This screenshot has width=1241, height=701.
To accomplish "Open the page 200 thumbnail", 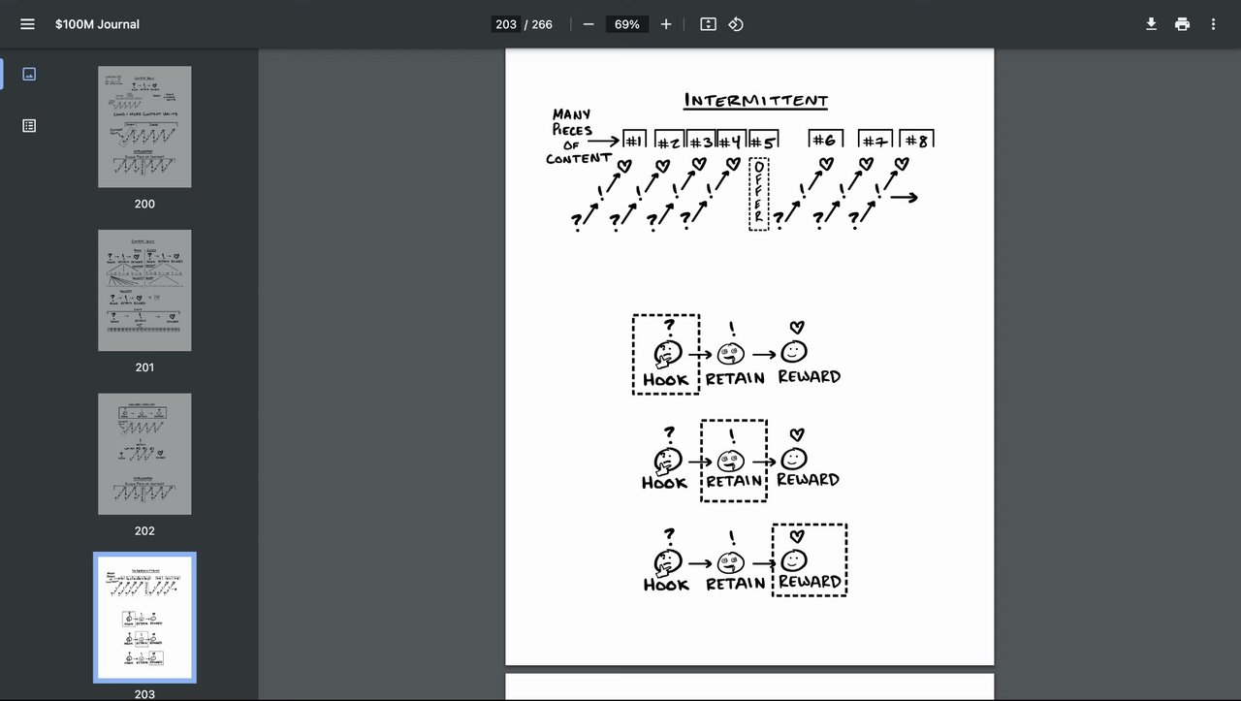I will click(x=144, y=127).
